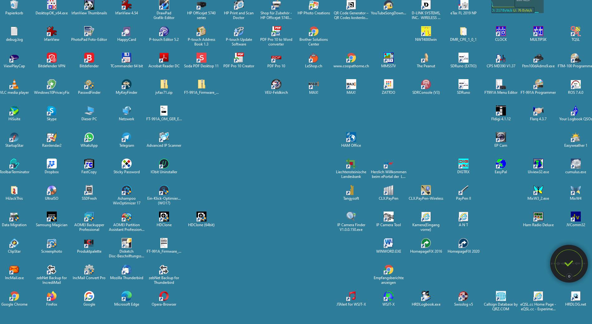The height and width of the screenshot is (324, 592).
Task: Select MMSSTV icon
Action: pyautogui.click(x=389, y=58)
